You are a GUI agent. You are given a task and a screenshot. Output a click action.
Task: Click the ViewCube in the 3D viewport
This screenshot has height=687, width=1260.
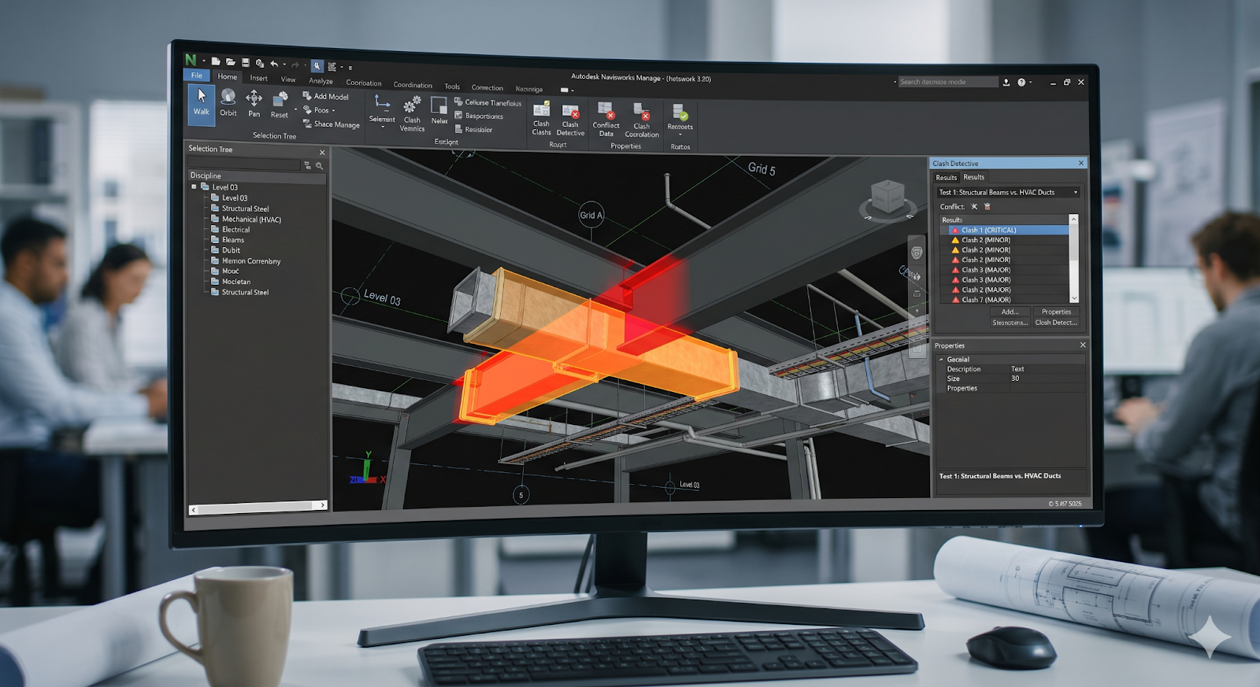(x=888, y=197)
